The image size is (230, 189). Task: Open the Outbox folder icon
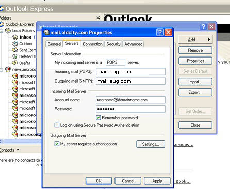tap(15, 44)
